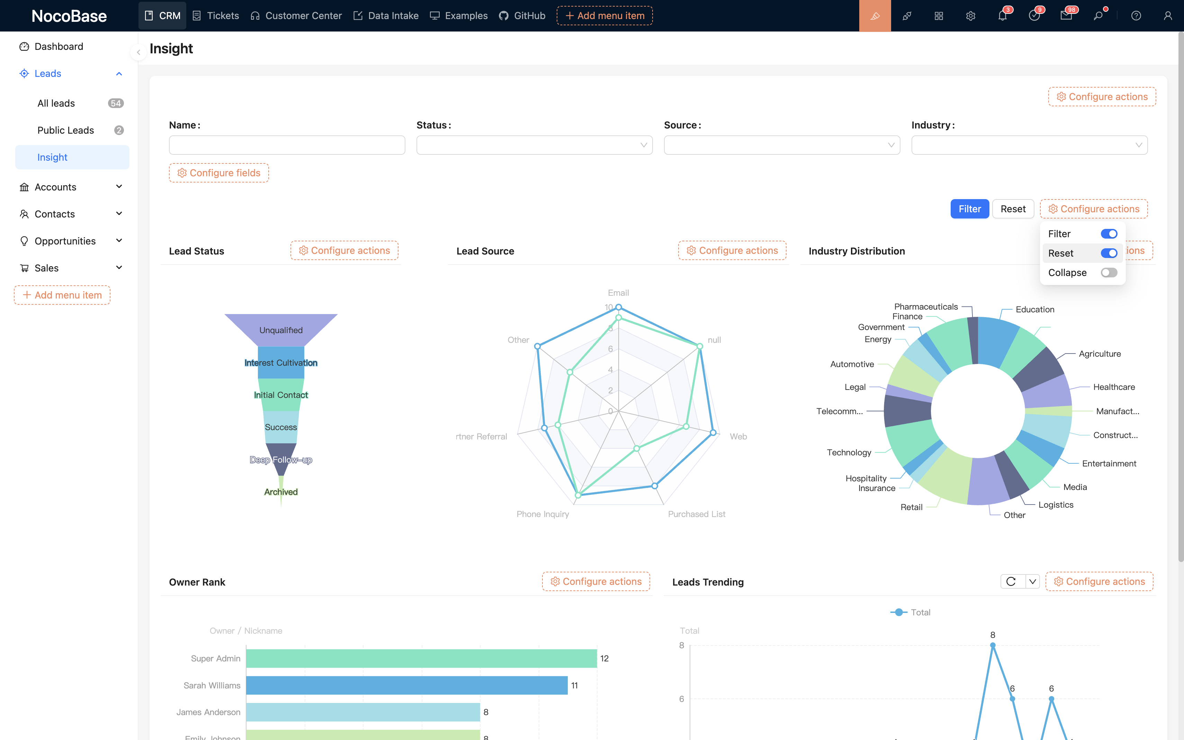Collapse the sidebar with the arrow handle
Viewport: 1184px width, 740px height.
click(138, 52)
